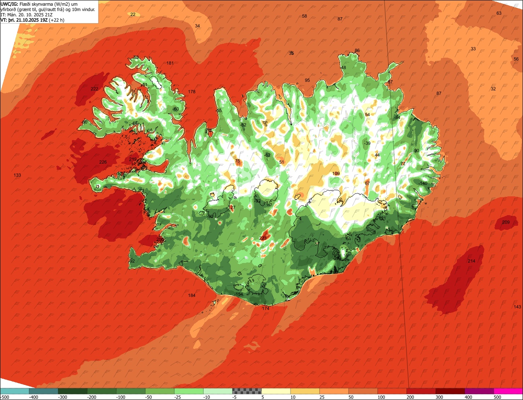Click the value -154 near the south coast
Screen dimensions: 523x400
(x=239, y=294)
